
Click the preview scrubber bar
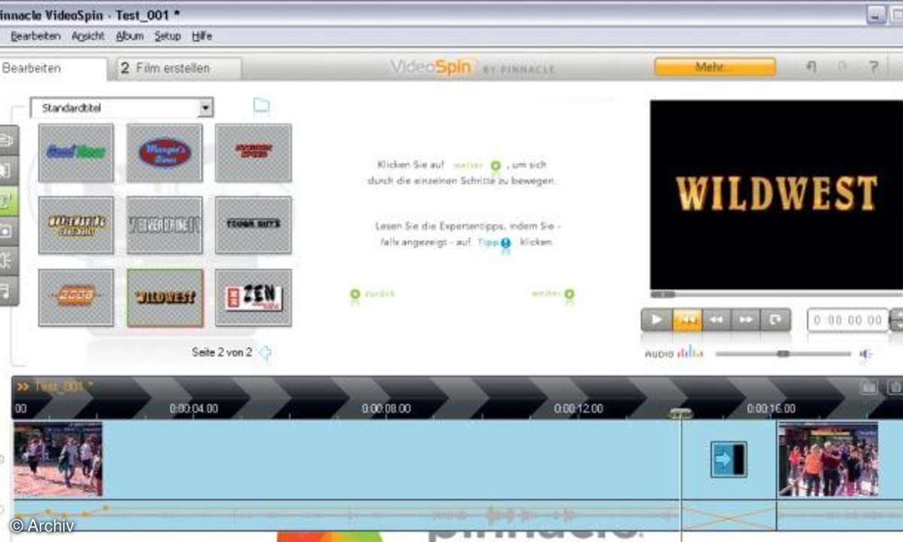(775, 294)
